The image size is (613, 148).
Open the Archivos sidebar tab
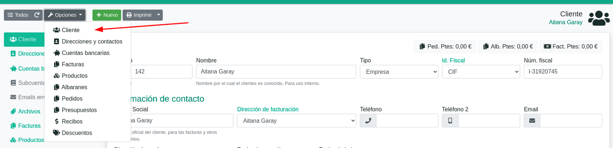[25, 111]
